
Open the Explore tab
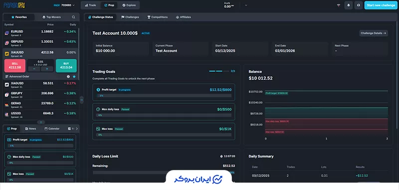point(129,5)
